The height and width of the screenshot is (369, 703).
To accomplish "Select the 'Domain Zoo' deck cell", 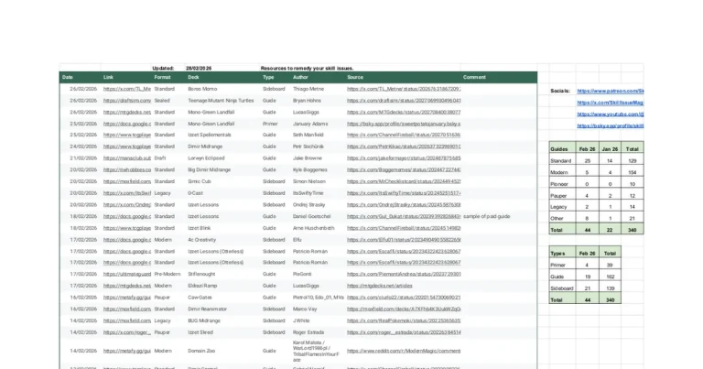I will tap(201, 351).
